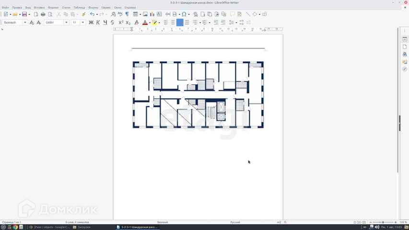
Task: Toggle Underline (Ч) formatting
Action: tap(105, 23)
